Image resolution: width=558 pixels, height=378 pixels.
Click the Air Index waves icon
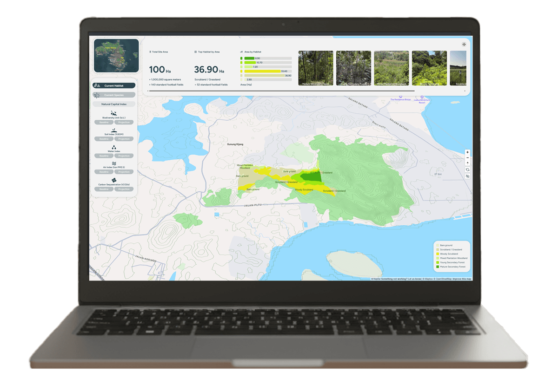pyautogui.click(x=114, y=163)
